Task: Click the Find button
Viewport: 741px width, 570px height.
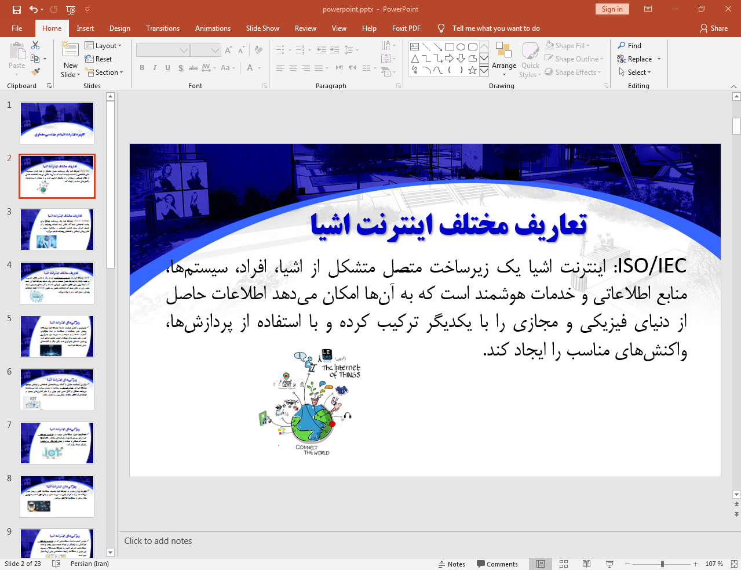Action: pyautogui.click(x=630, y=46)
